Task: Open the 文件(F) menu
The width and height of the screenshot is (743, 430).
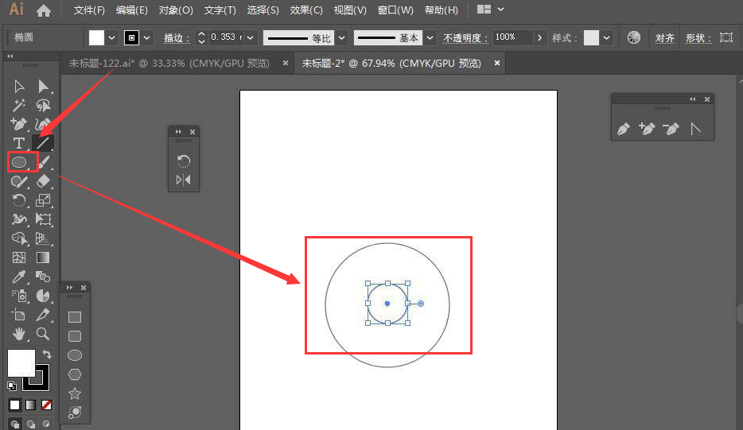Action: pyautogui.click(x=89, y=10)
